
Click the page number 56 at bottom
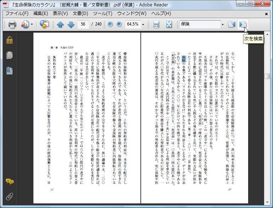click(x=230, y=189)
